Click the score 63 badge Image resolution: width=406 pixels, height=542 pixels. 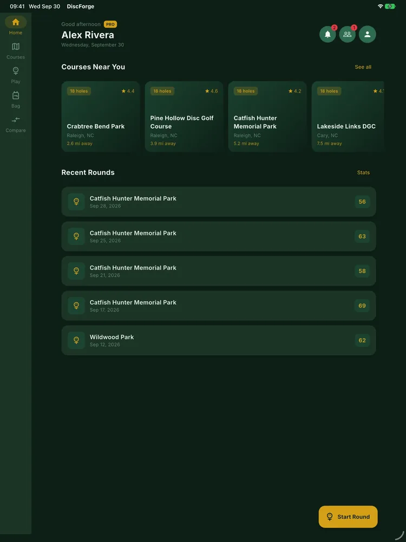pos(362,236)
